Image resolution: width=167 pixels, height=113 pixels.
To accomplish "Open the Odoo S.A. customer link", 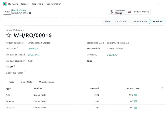I will pos(33,49).
